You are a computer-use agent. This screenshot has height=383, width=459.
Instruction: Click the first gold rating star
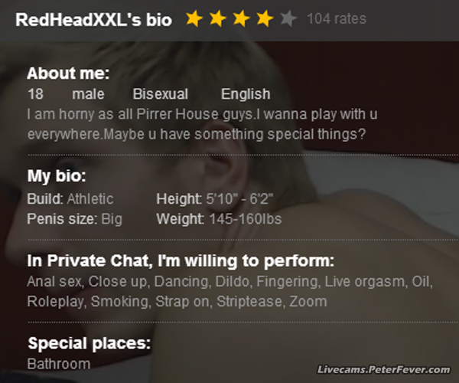pyautogui.click(x=194, y=18)
